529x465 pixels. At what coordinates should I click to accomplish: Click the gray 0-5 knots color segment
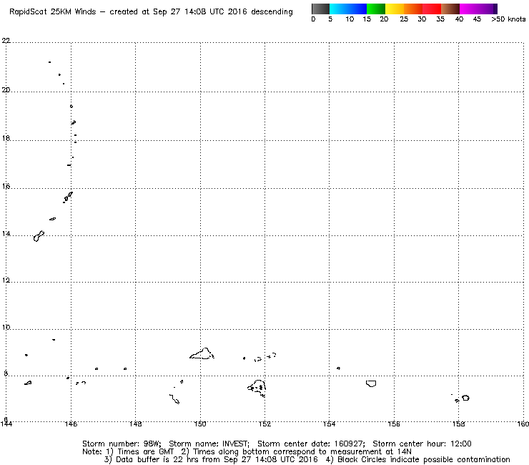[320, 9]
